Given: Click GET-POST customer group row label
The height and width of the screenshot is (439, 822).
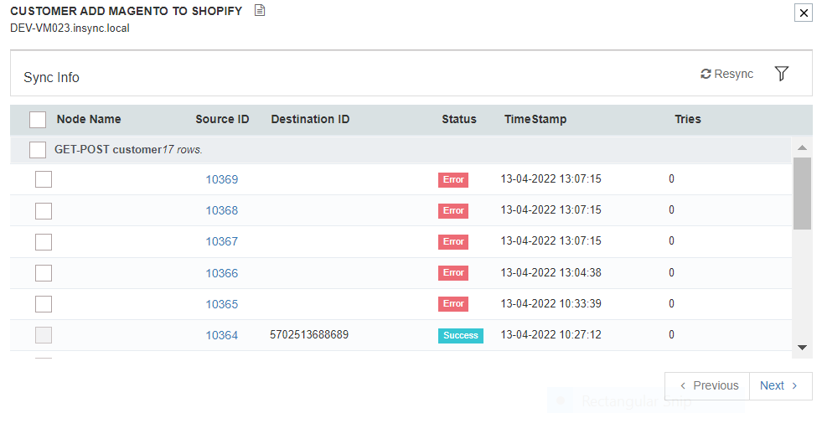Looking at the screenshot, I should 128,149.
